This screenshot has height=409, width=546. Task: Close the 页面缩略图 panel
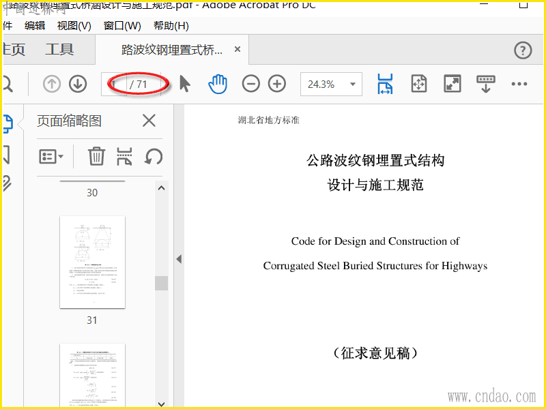pyautogui.click(x=149, y=121)
